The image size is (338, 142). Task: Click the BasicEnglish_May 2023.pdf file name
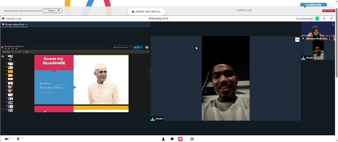(13, 46)
